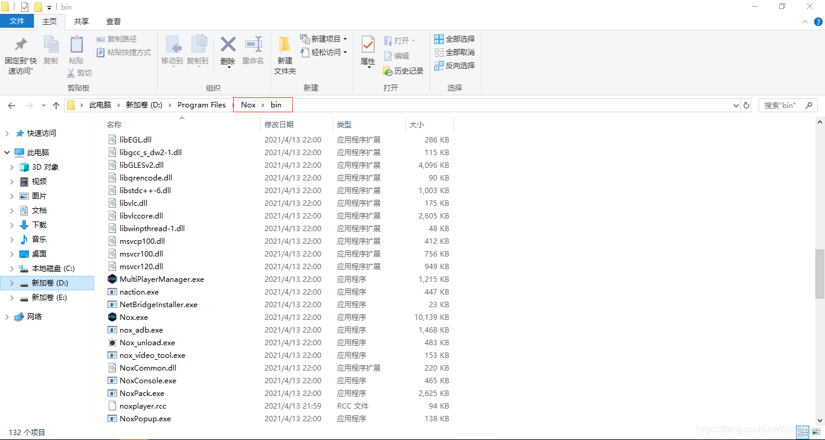Screen dimensions: 825x440
Task: Click Invert selection in the ribbon
Action: tap(455, 65)
